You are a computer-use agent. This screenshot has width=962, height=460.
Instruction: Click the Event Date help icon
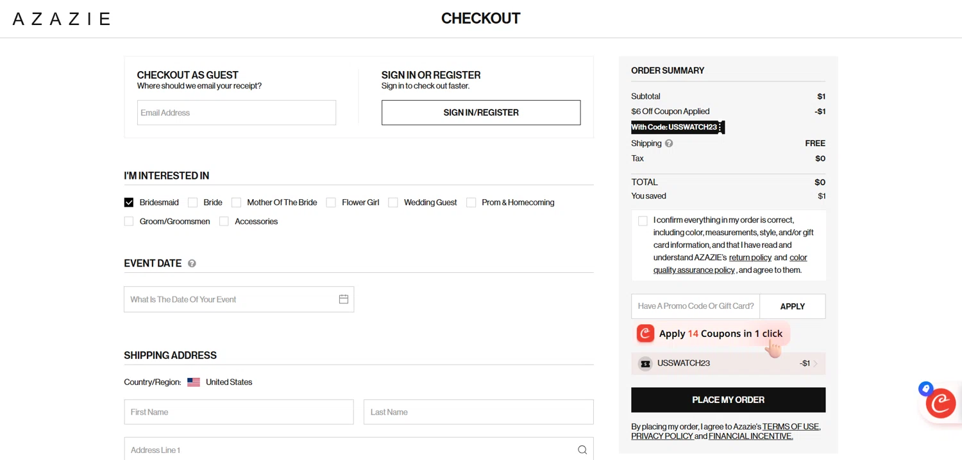(192, 263)
